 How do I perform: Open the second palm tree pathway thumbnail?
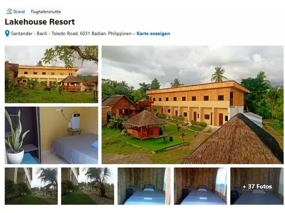click(88, 186)
